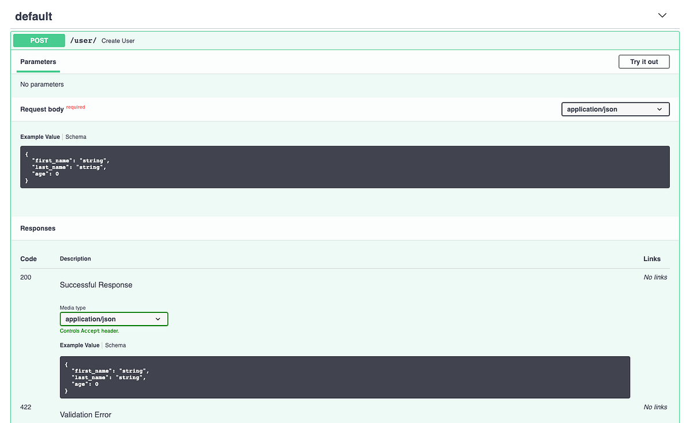The image size is (693, 423).
Task: Select the Example Value tab for Request body
Action: pyautogui.click(x=40, y=137)
